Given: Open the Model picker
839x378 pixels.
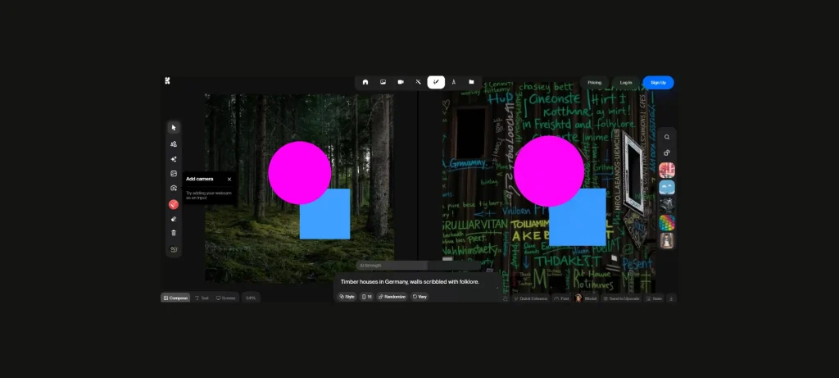Looking at the screenshot, I should [586, 298].
